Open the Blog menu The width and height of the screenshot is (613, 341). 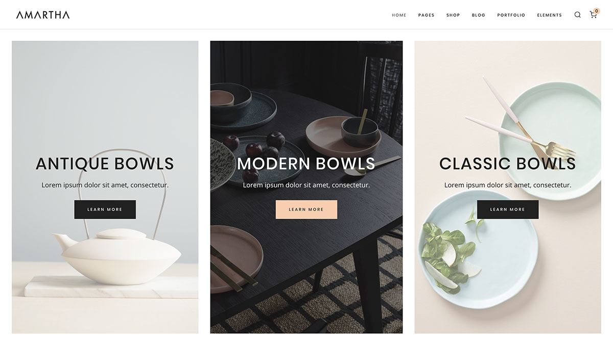click(x=479, y=15)
